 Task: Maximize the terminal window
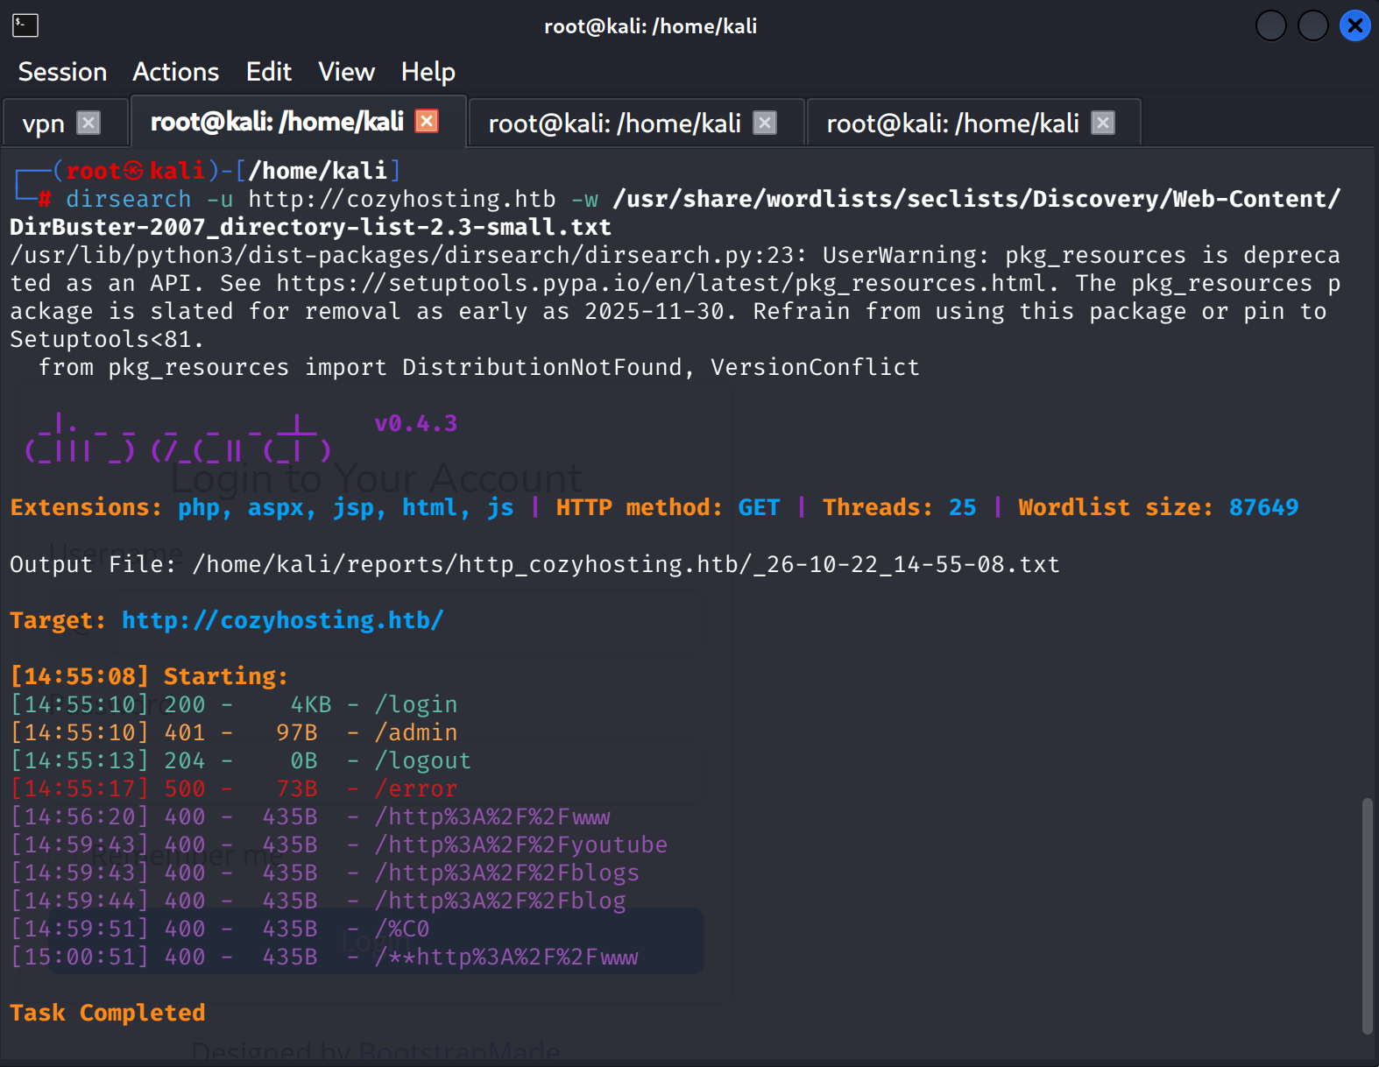click(1313, 25)
